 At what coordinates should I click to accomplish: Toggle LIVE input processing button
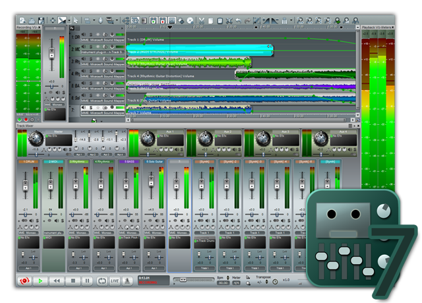114,281
